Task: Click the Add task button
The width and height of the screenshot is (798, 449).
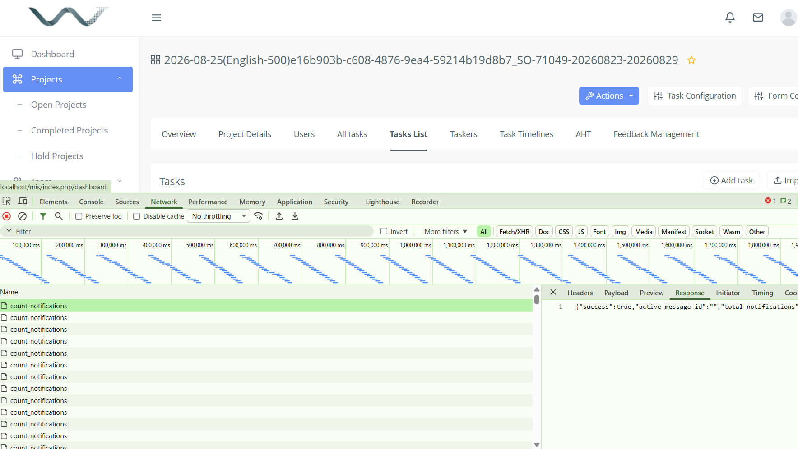Action: click(731, 180)
